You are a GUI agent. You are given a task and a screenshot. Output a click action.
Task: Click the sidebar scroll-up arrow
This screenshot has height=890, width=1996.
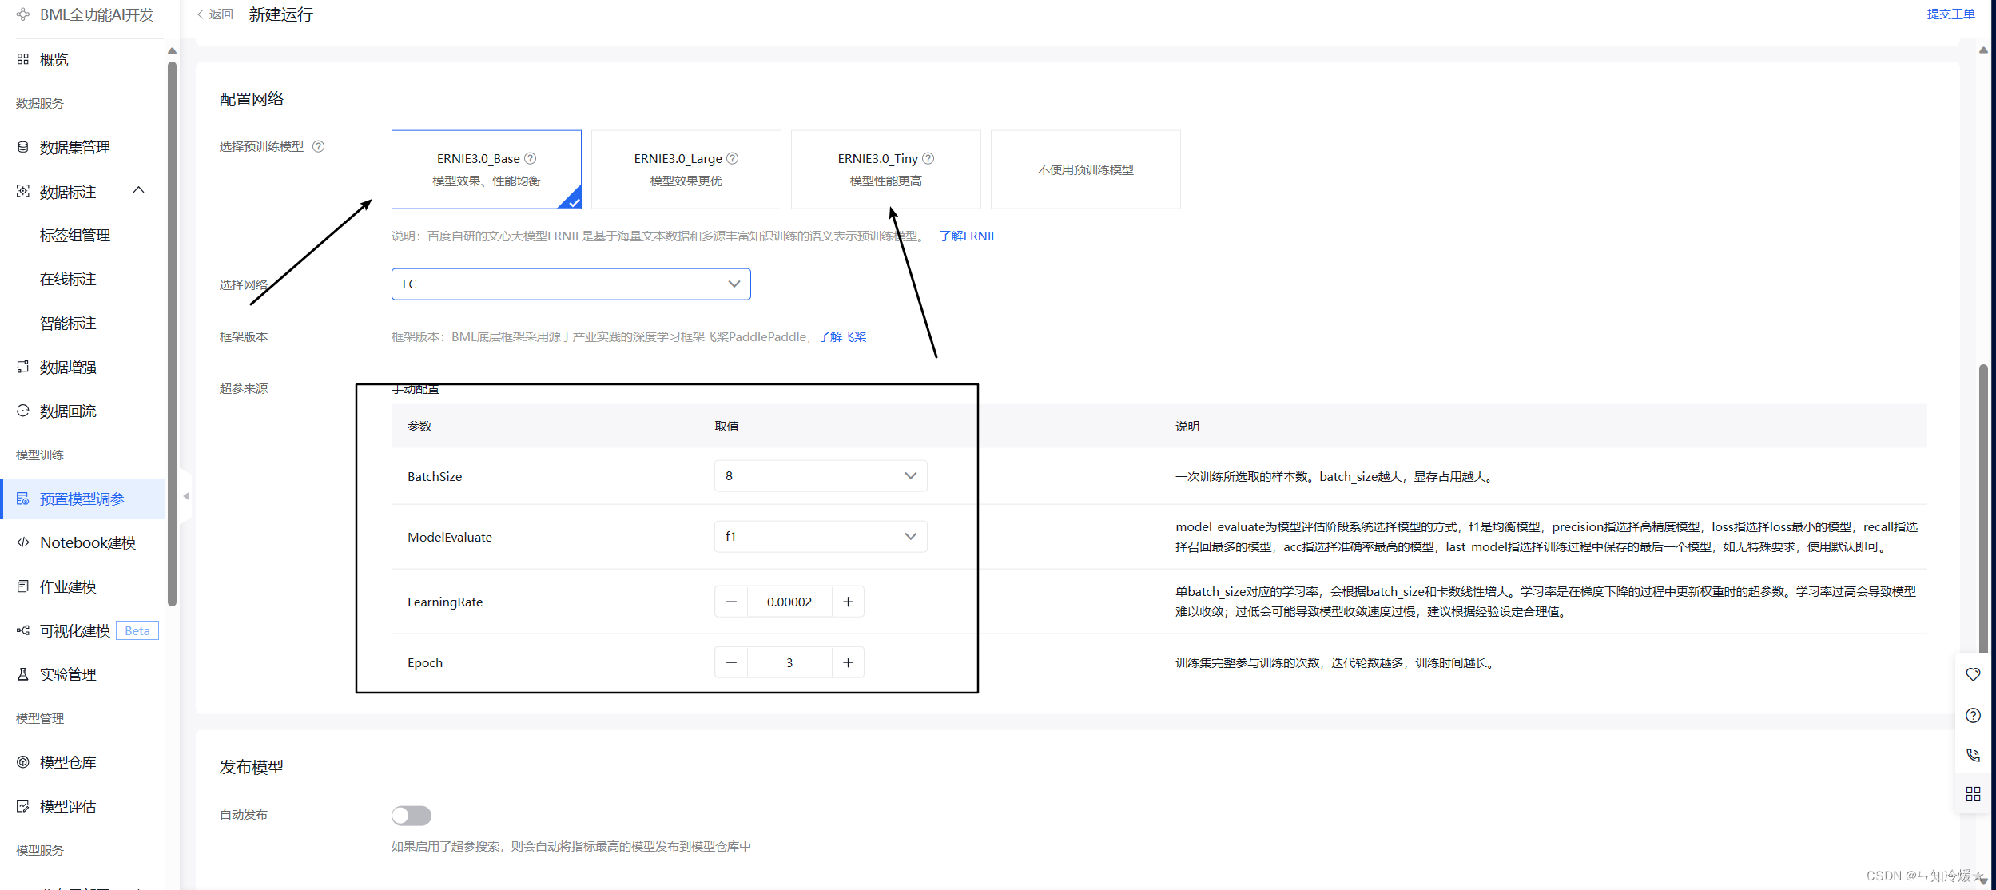tap(172, 51)
